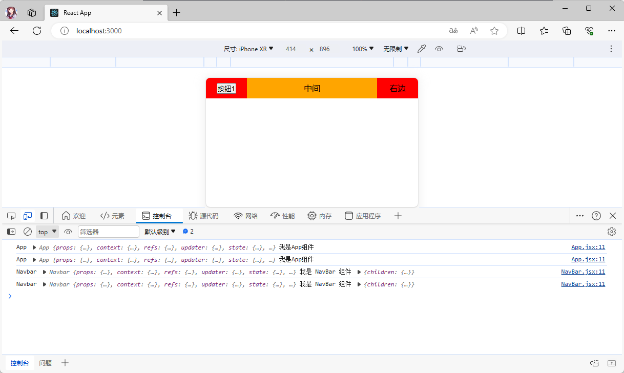Add this page to favorites
This screenshot has width=624, height=373.
494,31
